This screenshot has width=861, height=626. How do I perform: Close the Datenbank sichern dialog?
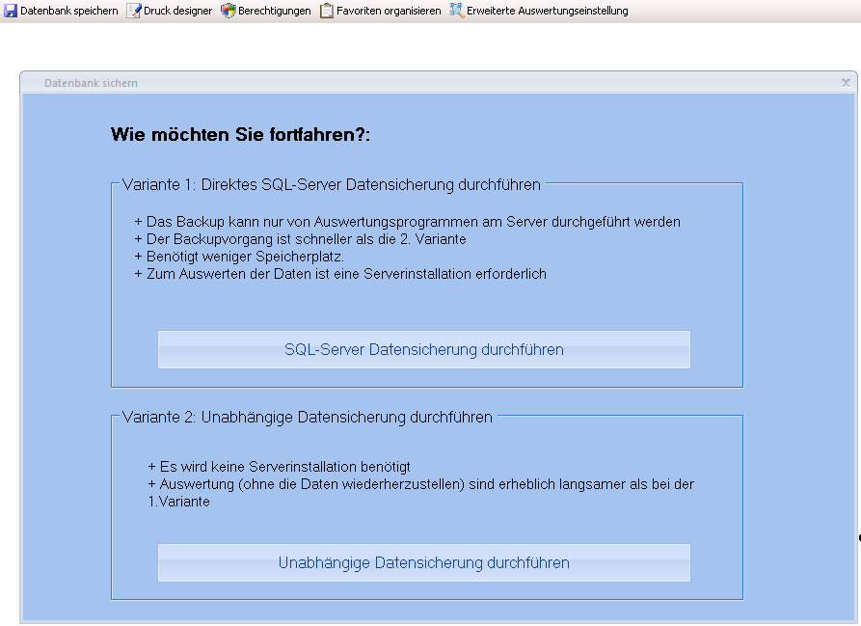pyautogui.click(x=846, y=83)
